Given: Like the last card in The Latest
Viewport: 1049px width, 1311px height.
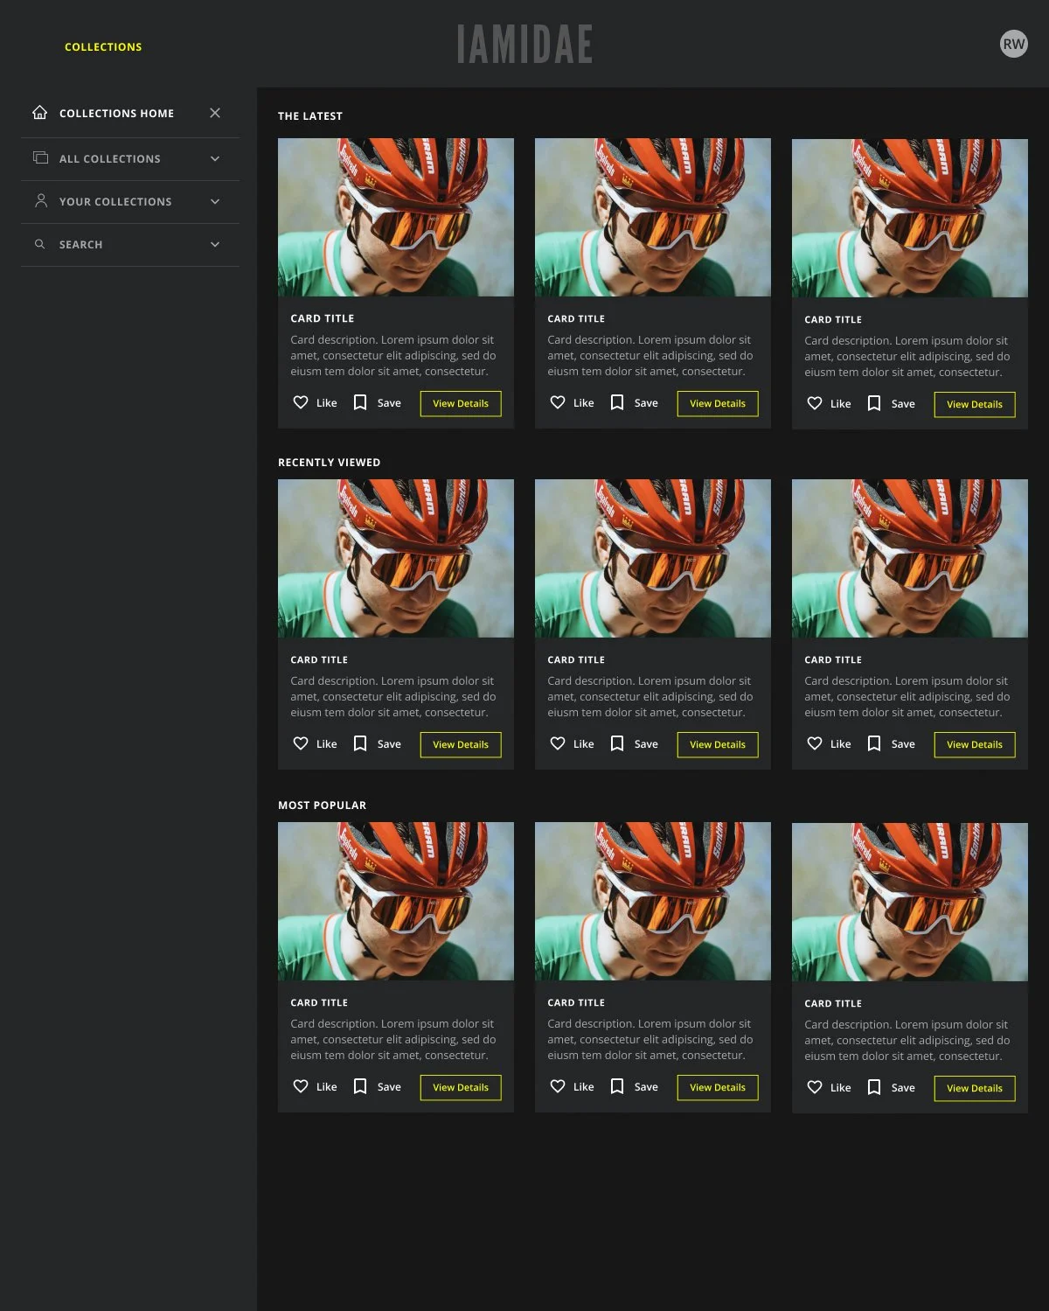Looking at the screenshot, I should click(x=829, y=403).
